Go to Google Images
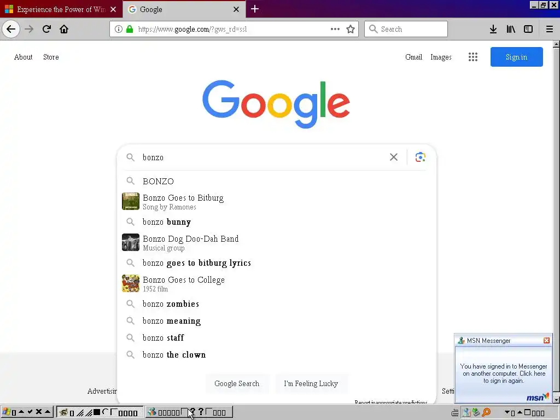 (441, 57)
